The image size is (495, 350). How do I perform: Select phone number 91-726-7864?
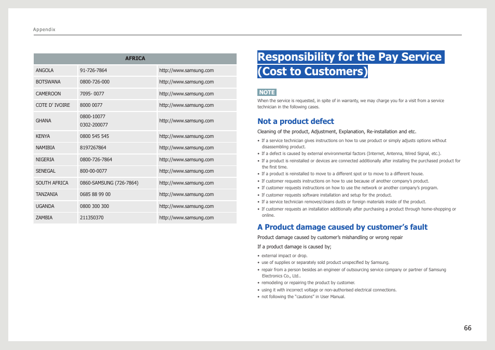pyautogui.click(x=93, y=71)
